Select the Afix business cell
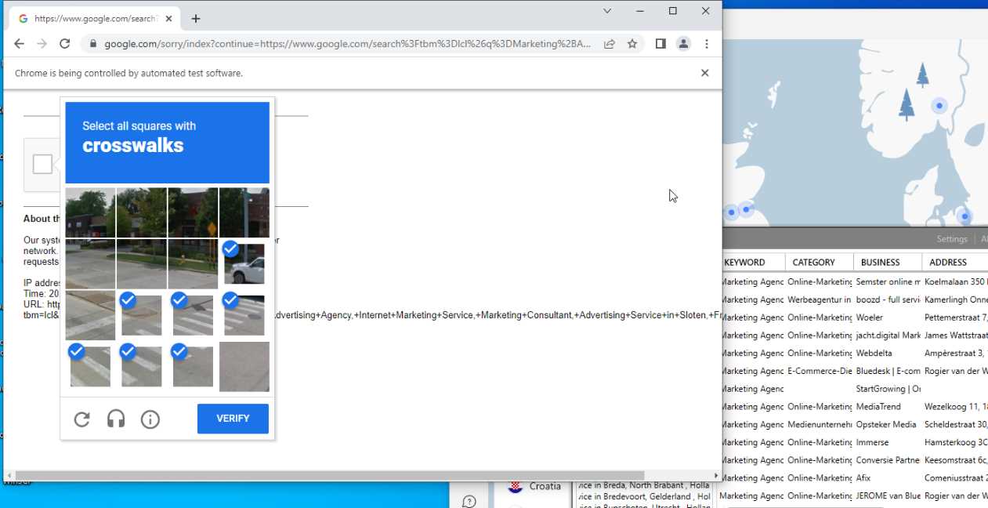Image resolution: width=988 pixels, height=508 pixels. (x=888, y=477)
